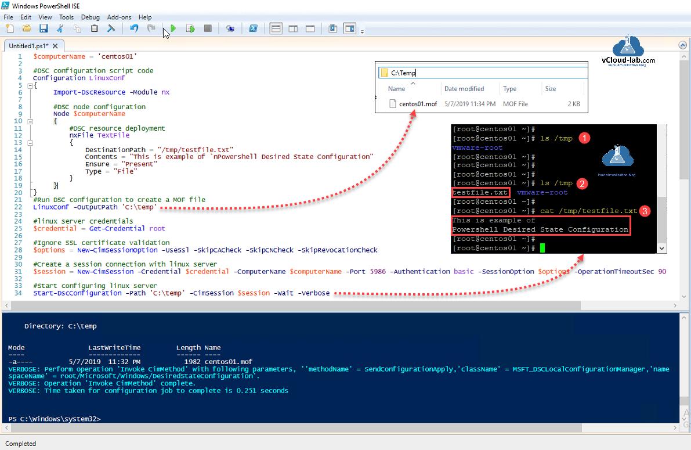Click the Windows PowerShell ISE title bar icon

pyautogui.click(x=5, y=6)
